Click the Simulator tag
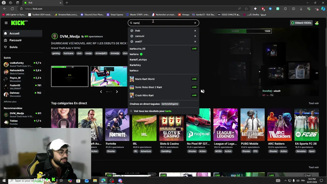Screen dimensions: 327x184 (x=301, y=151)
